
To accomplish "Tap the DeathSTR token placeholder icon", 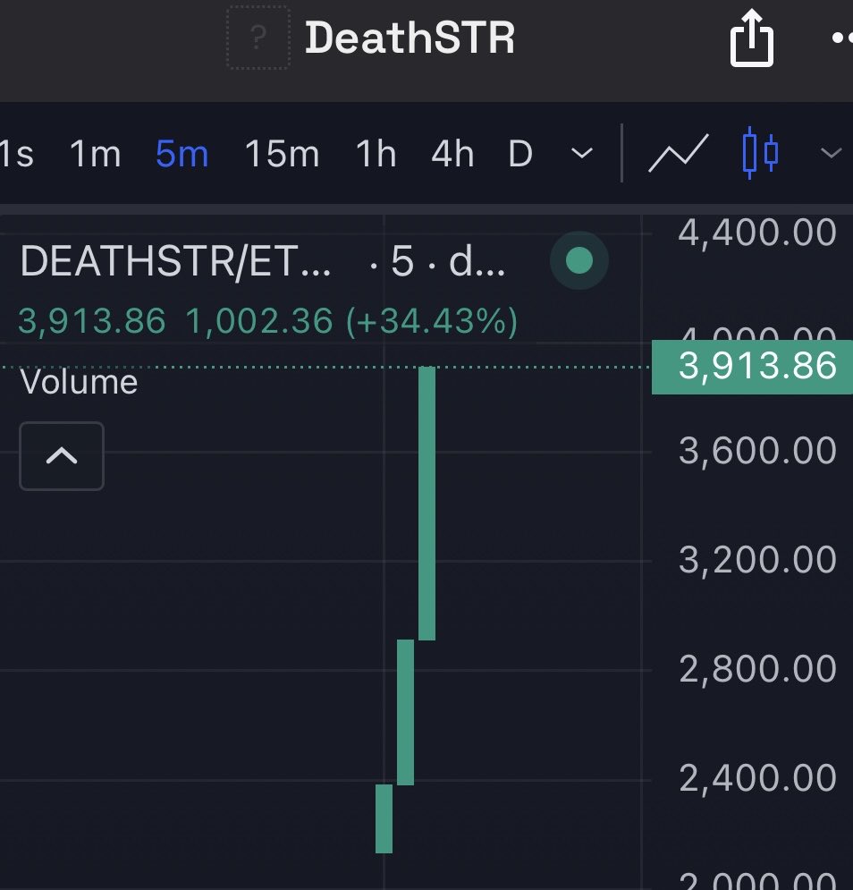I will coord(258,38).
